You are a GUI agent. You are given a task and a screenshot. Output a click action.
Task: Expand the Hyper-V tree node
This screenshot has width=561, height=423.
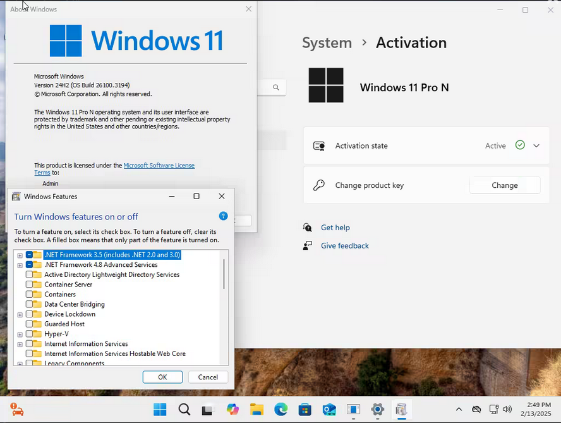click(x=20, y=334)
